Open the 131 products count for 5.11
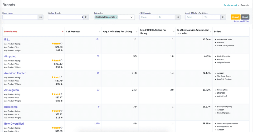This screenshot has width=253, height=132. (97, 39)
